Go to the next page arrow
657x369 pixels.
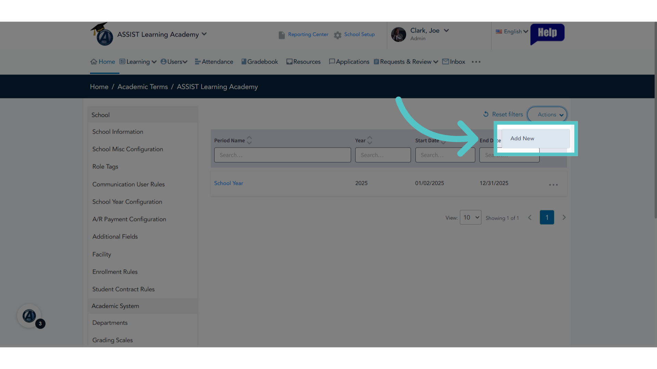coord(564,217)
